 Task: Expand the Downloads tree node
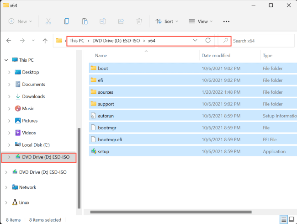[x=9, y=96]
